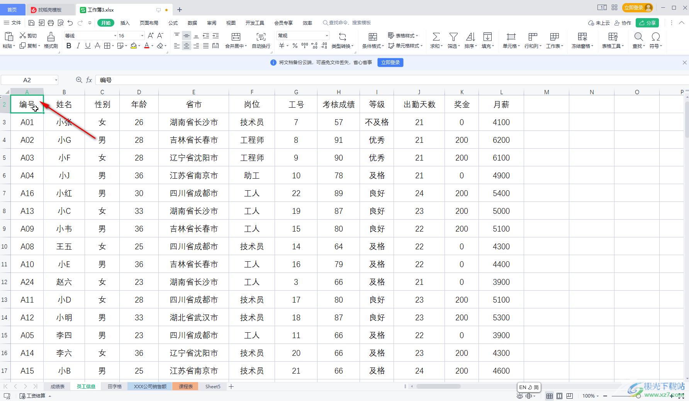
Task: Click the fill color bucket swatch
Action: coord(134,46)
